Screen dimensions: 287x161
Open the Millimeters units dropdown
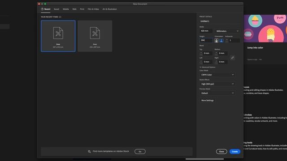click(227, 31)
